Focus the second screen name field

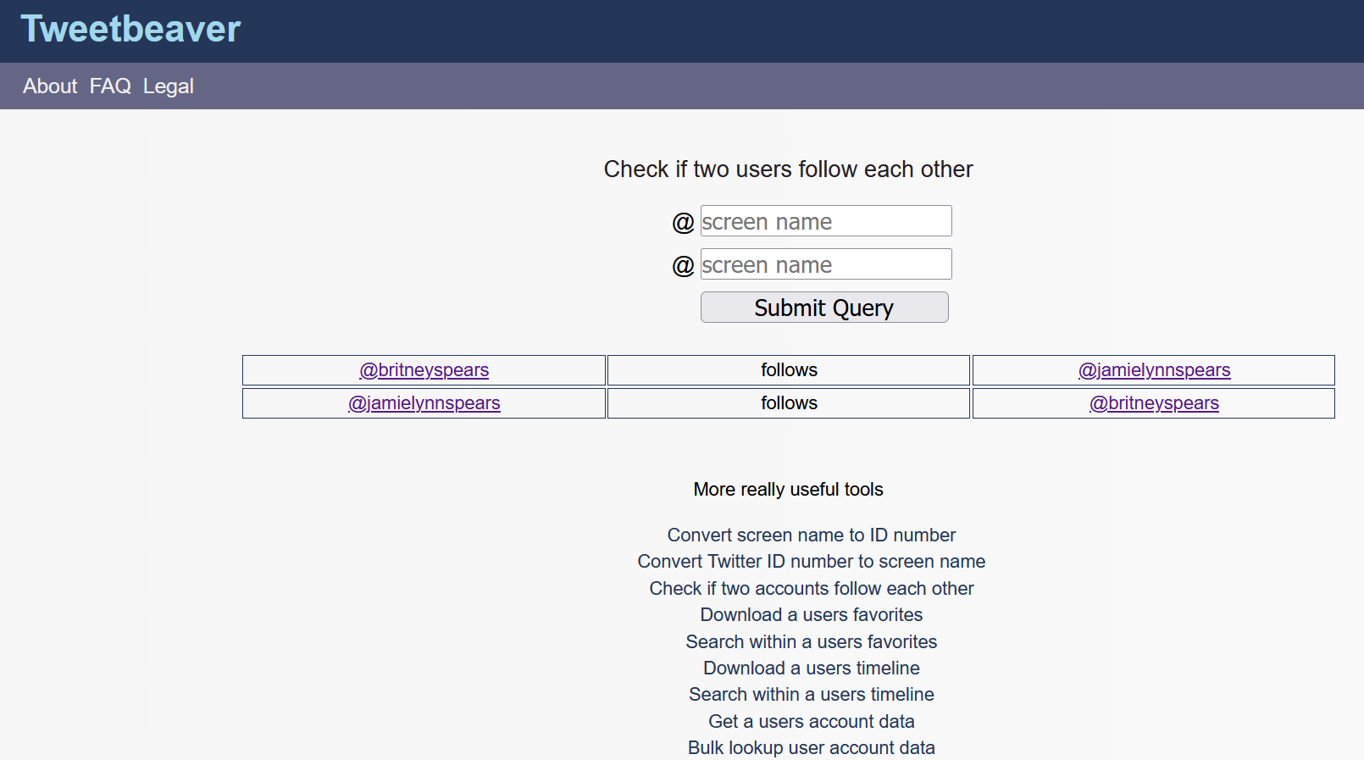(x=825, y=264)
